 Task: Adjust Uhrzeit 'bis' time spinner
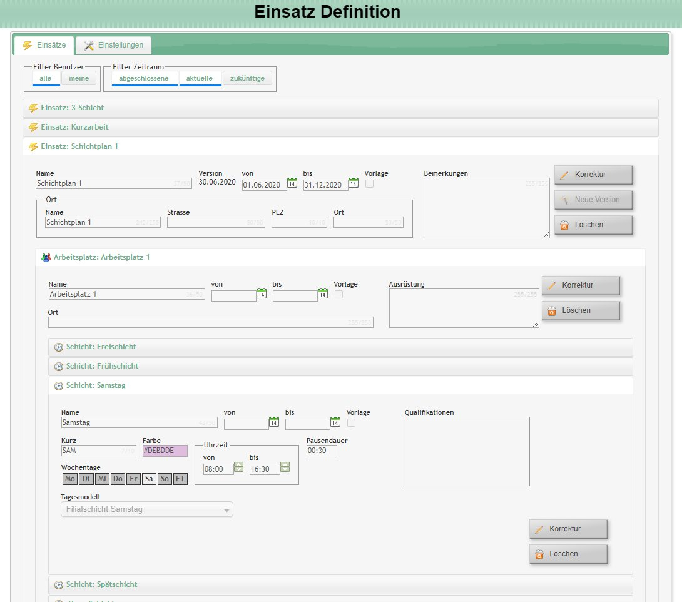click(285, 467)
